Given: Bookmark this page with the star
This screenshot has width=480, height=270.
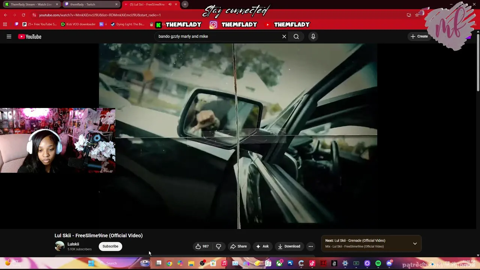Looking at the screenshot, I should [x=417, y=15].
